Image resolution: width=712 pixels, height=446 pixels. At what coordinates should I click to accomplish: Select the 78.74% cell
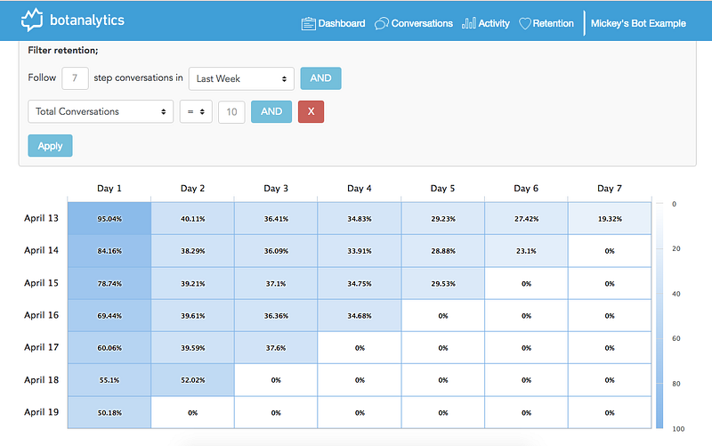coord(109,283)
